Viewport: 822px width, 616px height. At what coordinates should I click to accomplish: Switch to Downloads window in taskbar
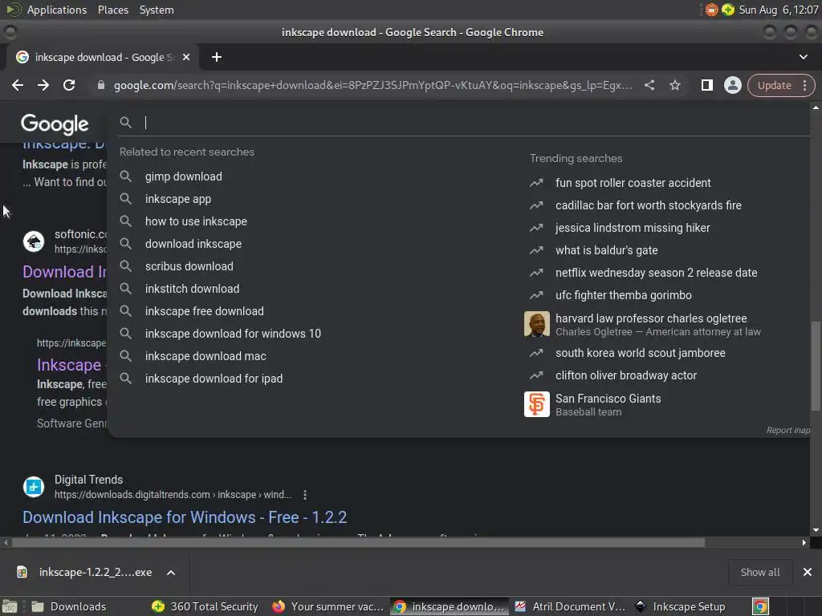[x=70, y=606]
